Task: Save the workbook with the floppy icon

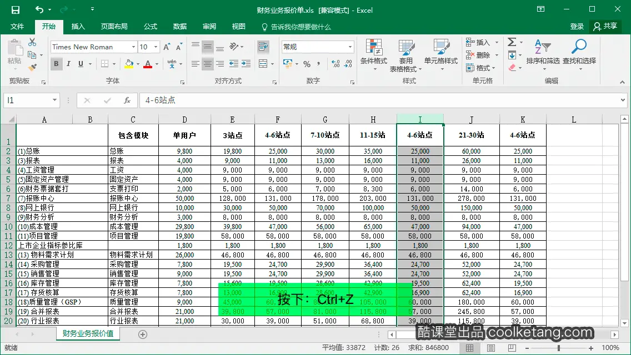Action: [16, 9]
